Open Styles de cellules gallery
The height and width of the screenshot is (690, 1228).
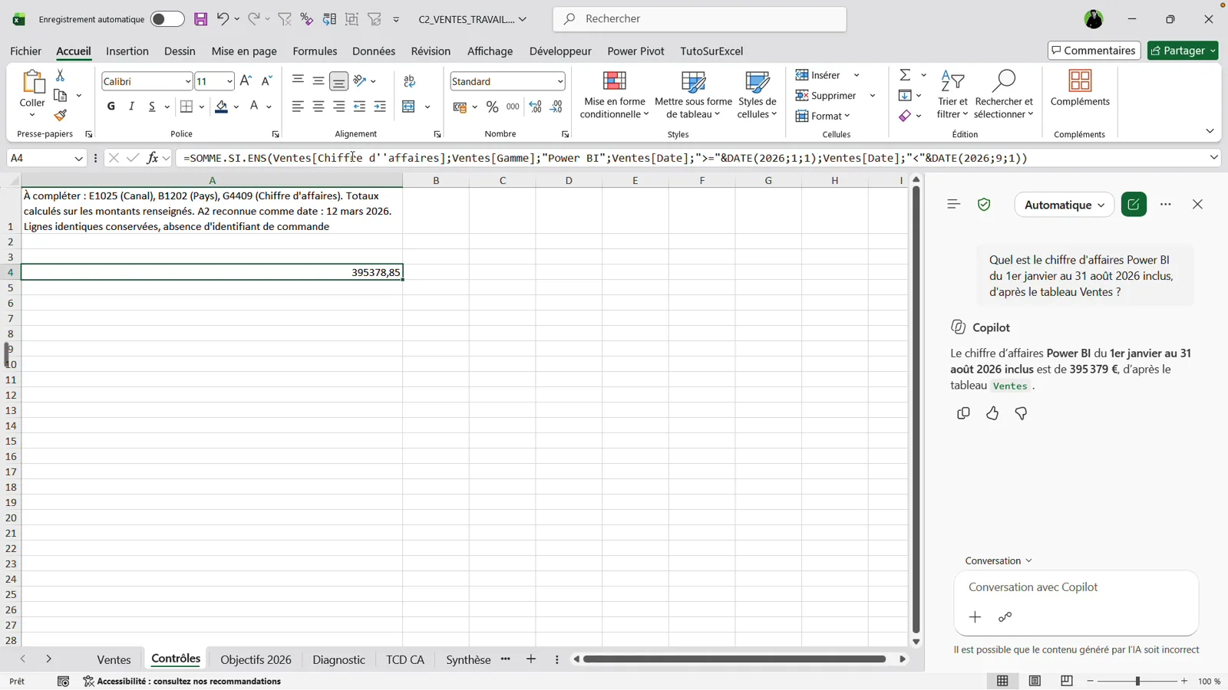coord(757,95)
